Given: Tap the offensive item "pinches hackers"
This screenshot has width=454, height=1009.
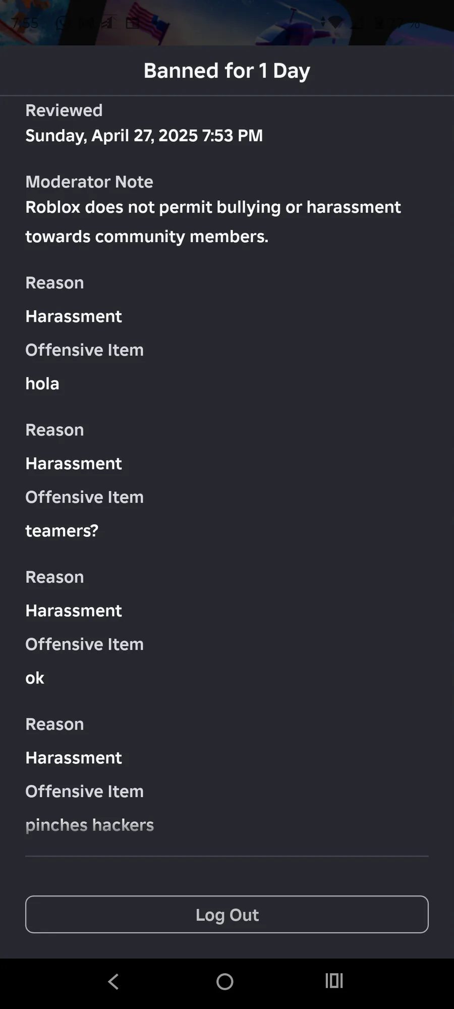Looking at the screenshot, I should [x=90, y=825].
